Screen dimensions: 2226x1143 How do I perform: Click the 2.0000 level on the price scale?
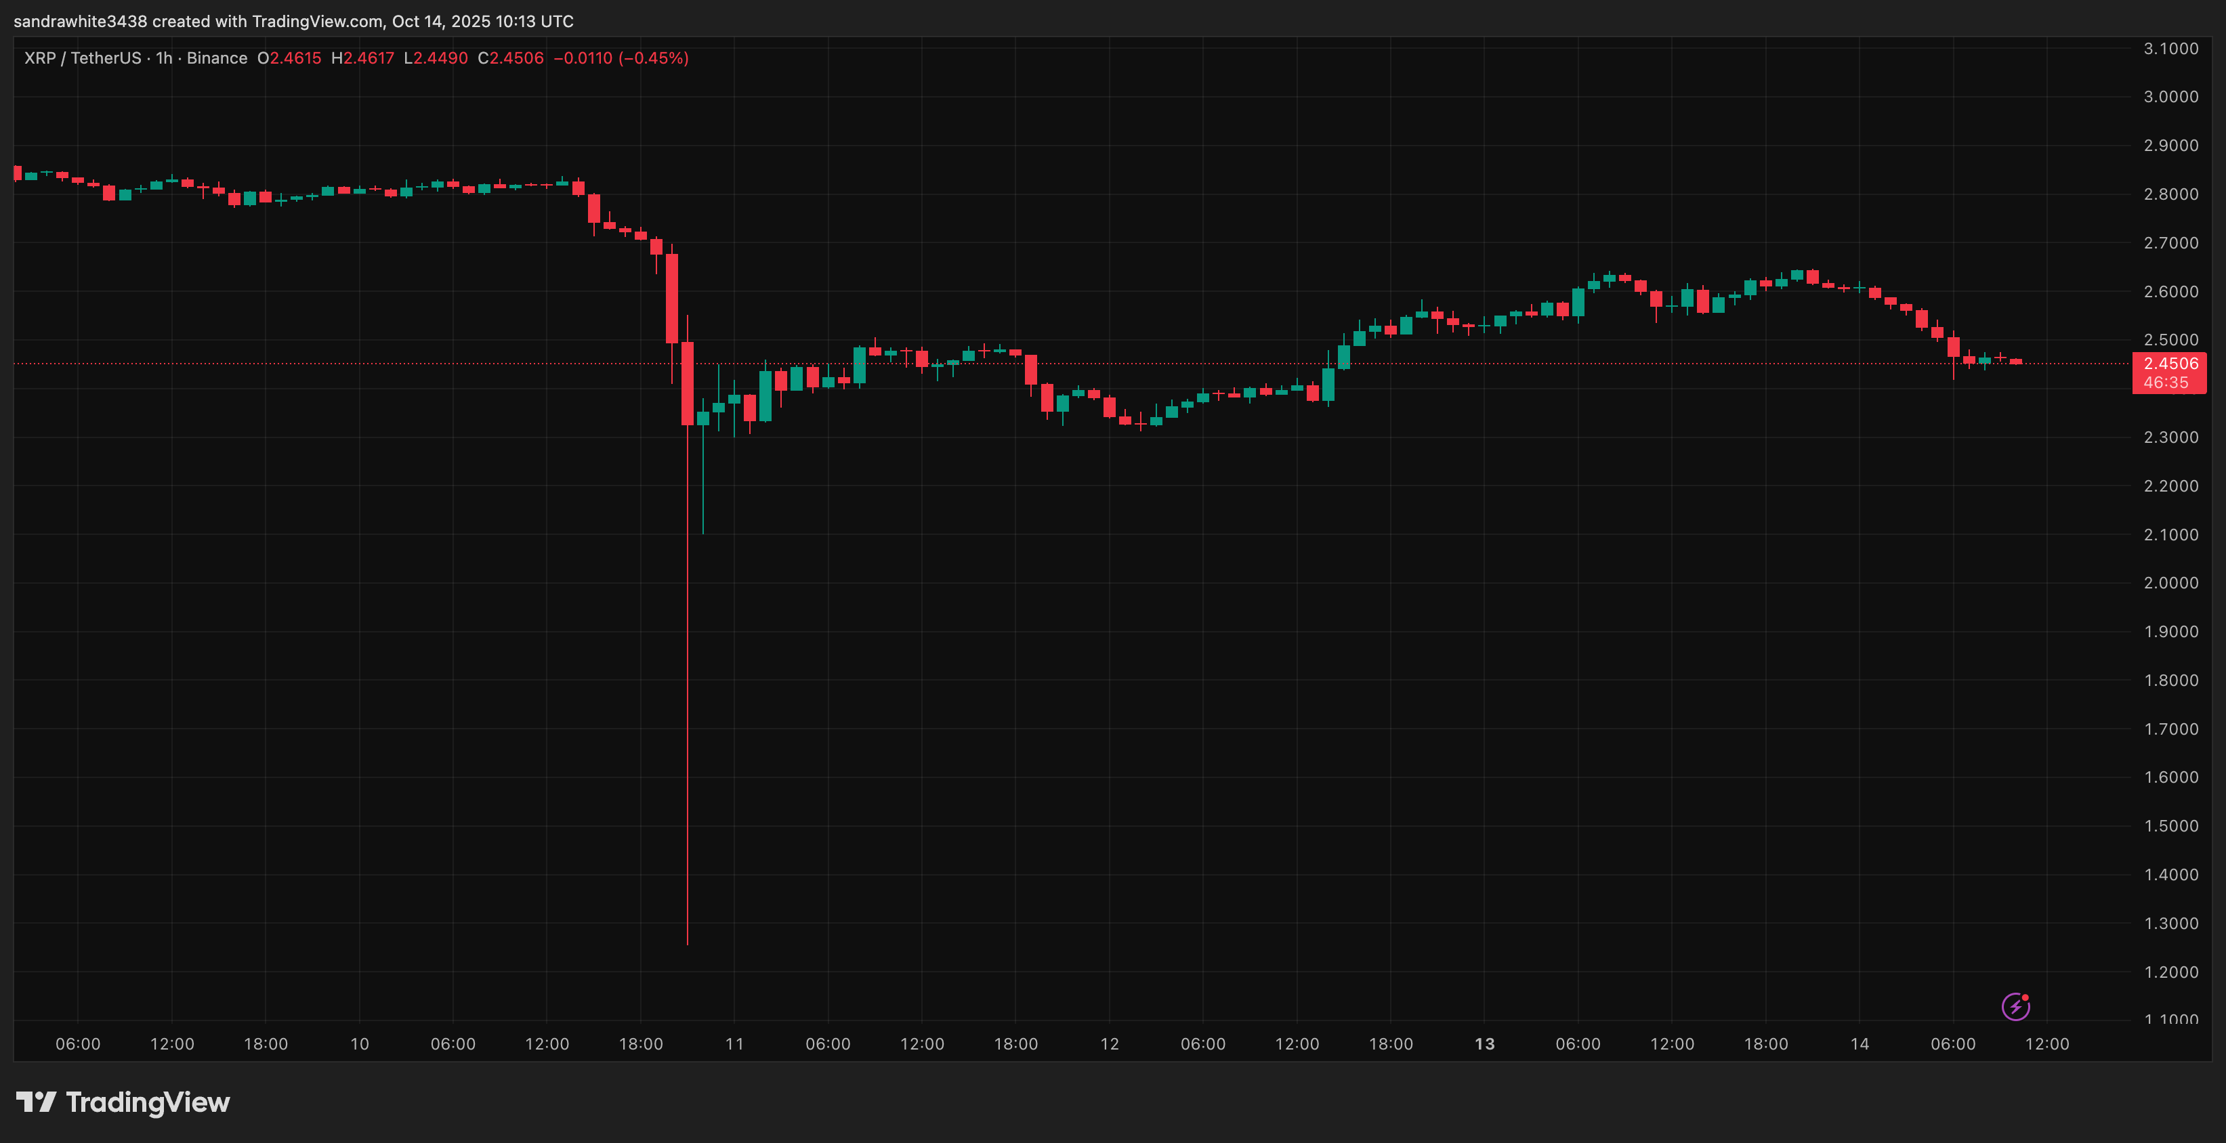(2170, 583)
